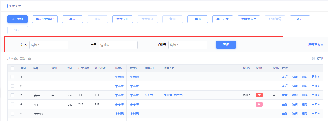This screenshot has height=121, width=328.
Task: Toggle the select-all checkbox in table header
Action: click(x=13, y=68)
